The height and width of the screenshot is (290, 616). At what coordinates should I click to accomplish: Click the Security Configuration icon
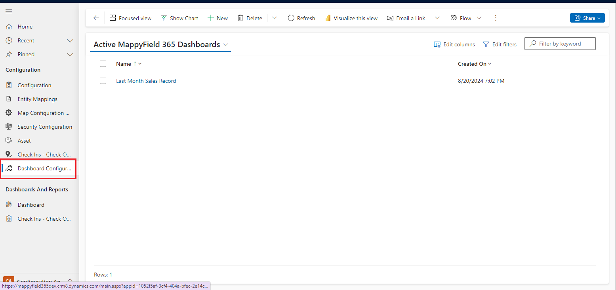coord(9,127)
